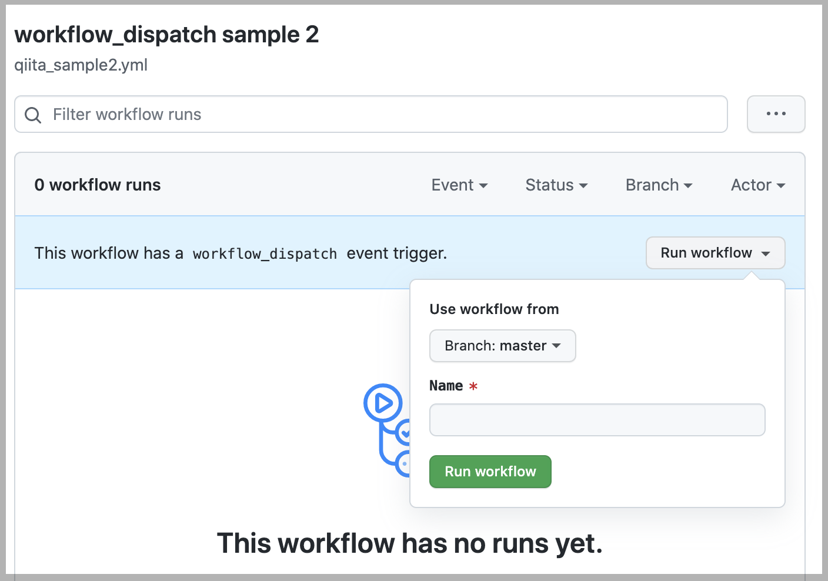Click inside the required Name field
The image size is (828, 581).
(x=597, y=420)
